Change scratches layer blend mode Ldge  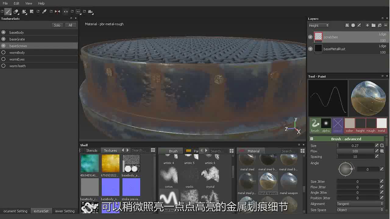[x=382, y=34]
